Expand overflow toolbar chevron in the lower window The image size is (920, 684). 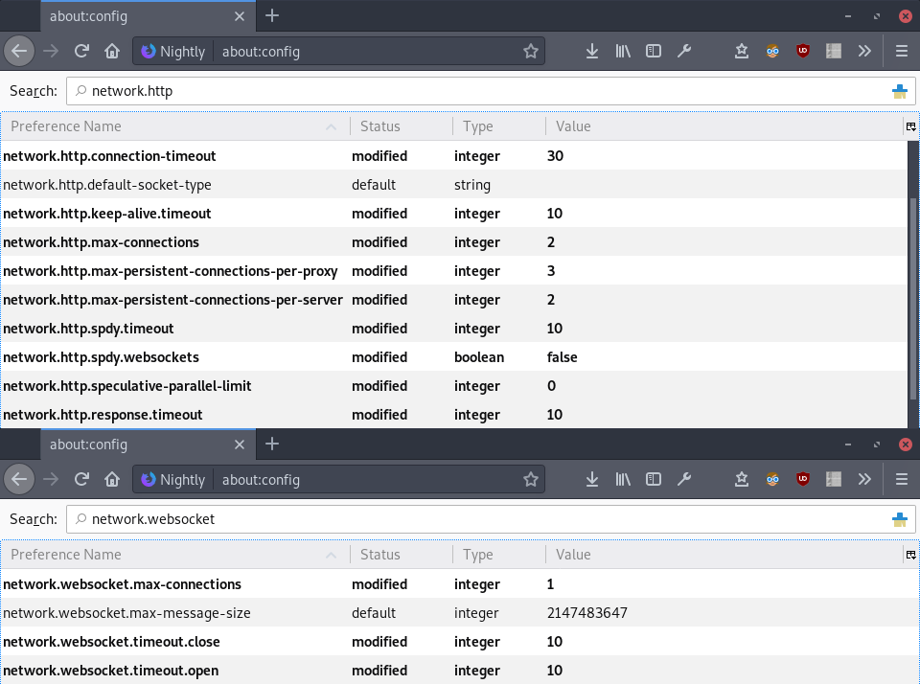(864, 479)
